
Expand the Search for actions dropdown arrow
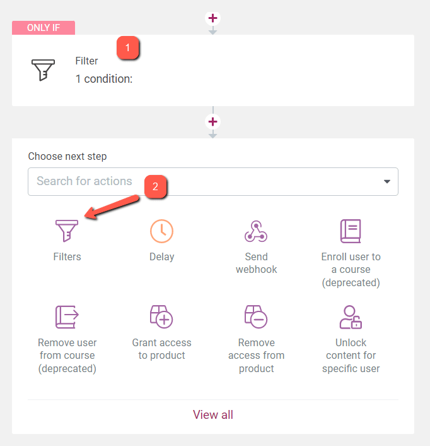(387, 181)
